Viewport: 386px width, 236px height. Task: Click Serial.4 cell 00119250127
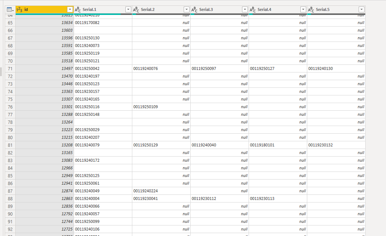coord(278,68)
